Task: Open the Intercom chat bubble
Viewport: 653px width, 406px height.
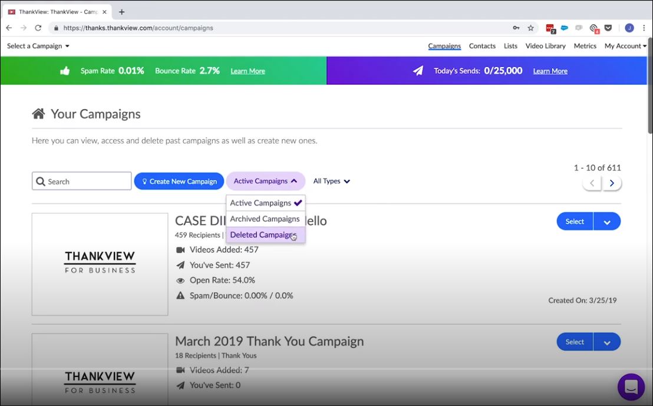Action: [x=631, y=387]
